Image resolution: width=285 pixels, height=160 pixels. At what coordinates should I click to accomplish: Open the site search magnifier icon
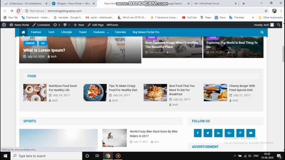click(262, 32)
